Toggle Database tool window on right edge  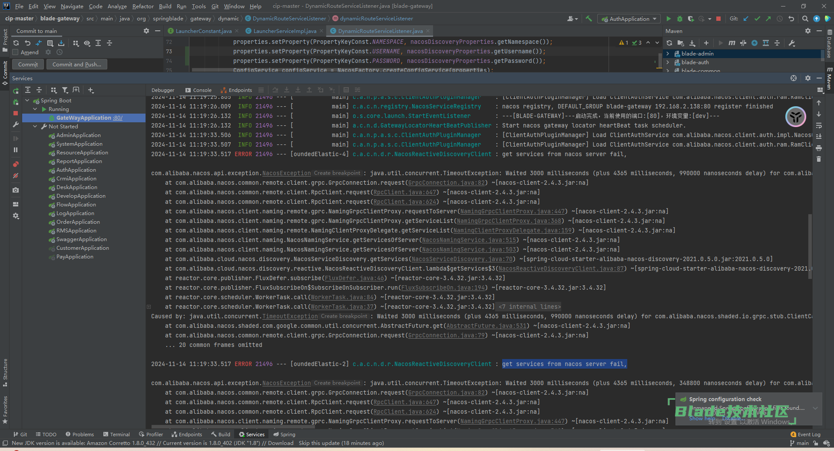click(x=829, y=44)
